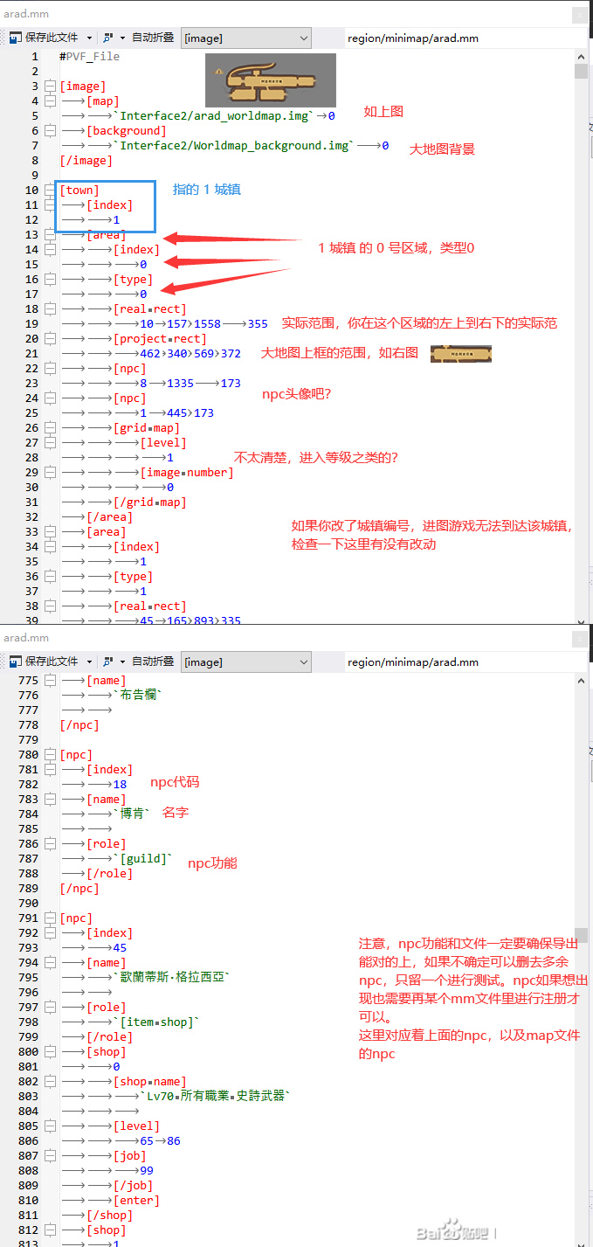Image resolution: width=593 pixels, height=1247 pixels.
Task: Click the arad world map thumbnail image
Action: (270, 80)
